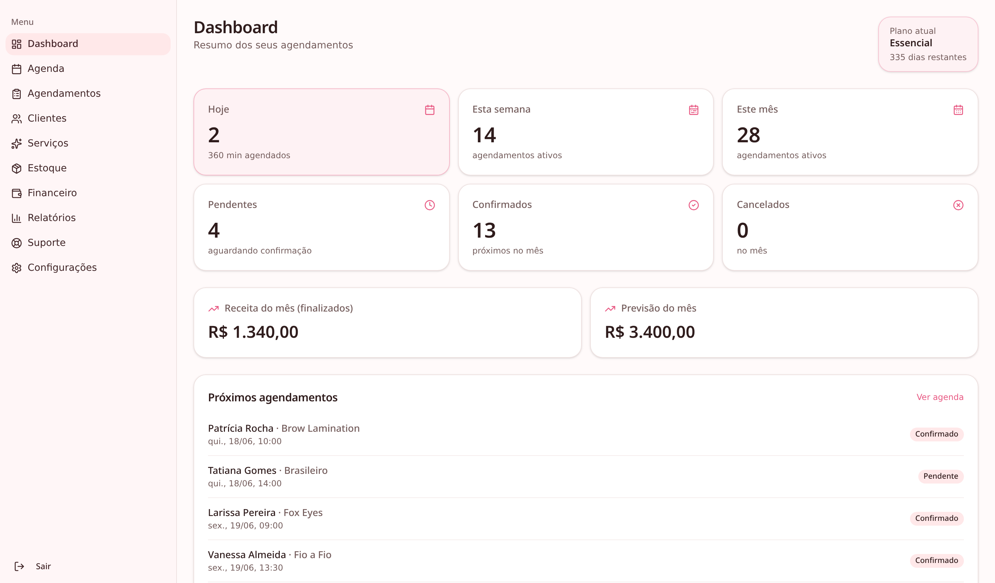995x583 pixels.
Task: Click the 'sex., 19/06, 13:30' date text
Action: 246,568
